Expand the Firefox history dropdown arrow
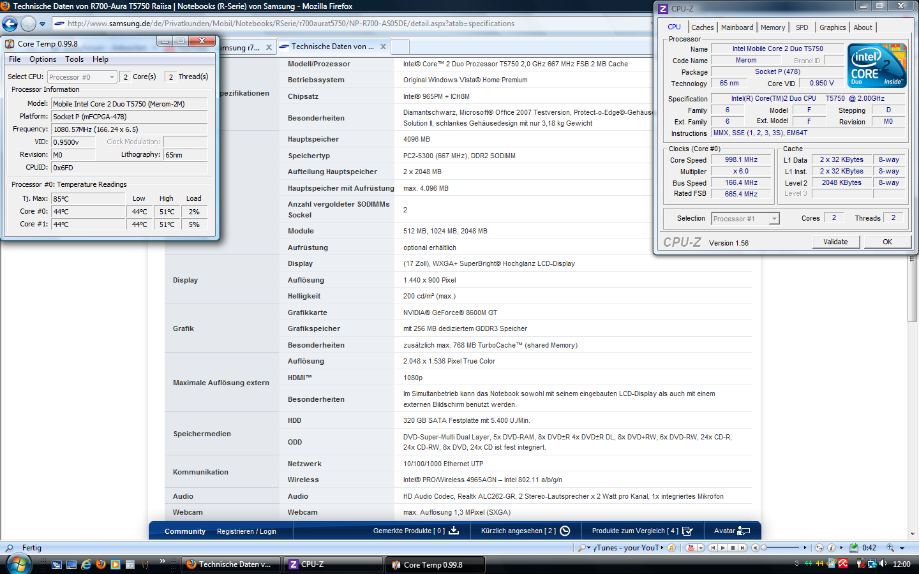This screenshot has width=919, height=574. point(43,24)
